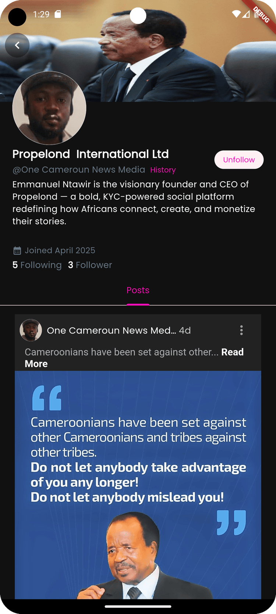This screenshot has height=614, width=276.
Task: View the large round profile picture
Action: (x=49, y=108)
